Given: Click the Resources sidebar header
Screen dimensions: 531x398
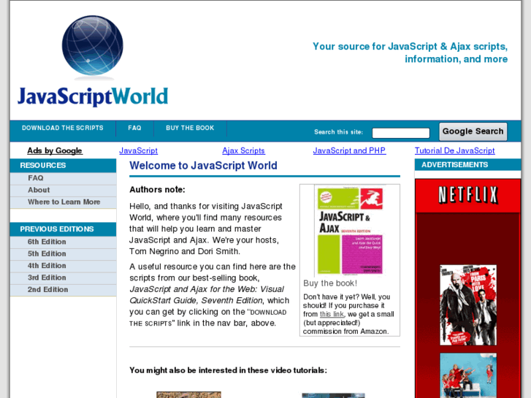Looking at the screenshot, I should click(63, 166).
